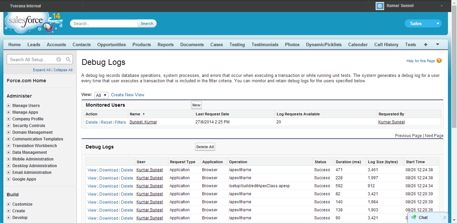
Task: Open the Chat panel icon
Action: 413,217
